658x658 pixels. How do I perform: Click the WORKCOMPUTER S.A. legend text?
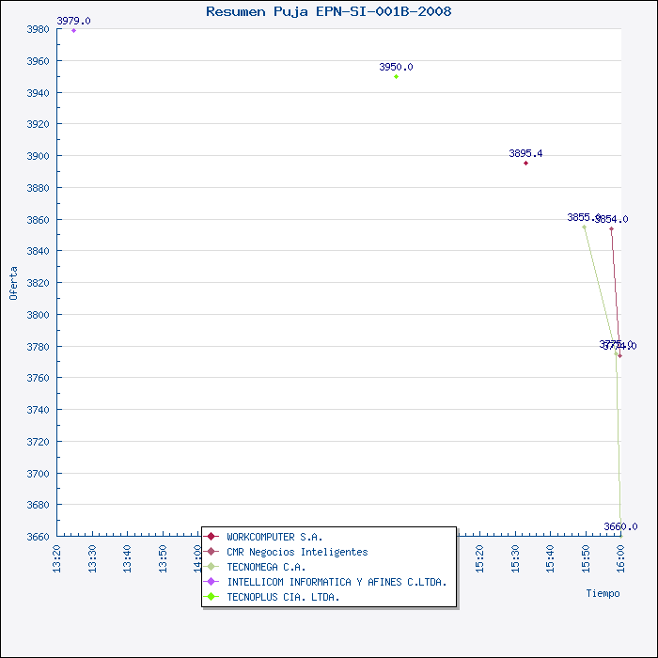pyautogui.click(x=274, y=537)
